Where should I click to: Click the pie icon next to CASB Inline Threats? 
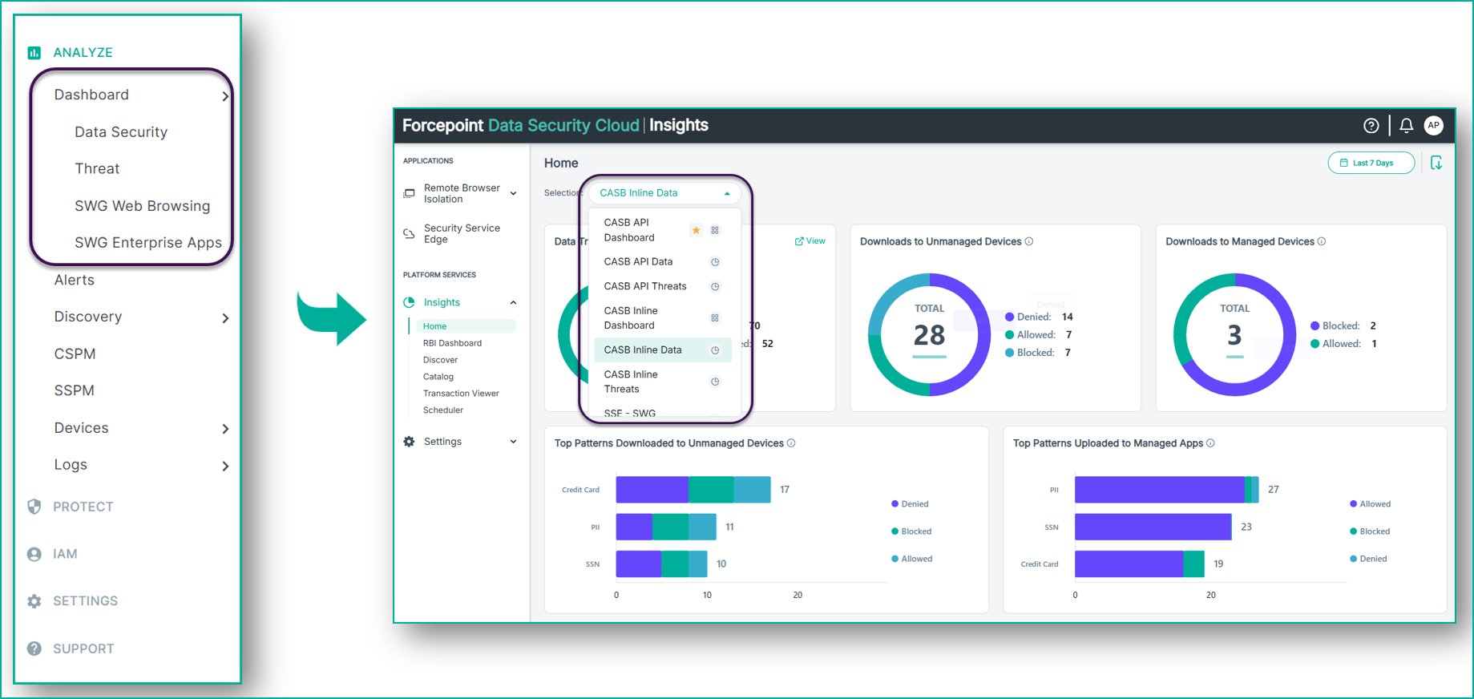(715, 382)
